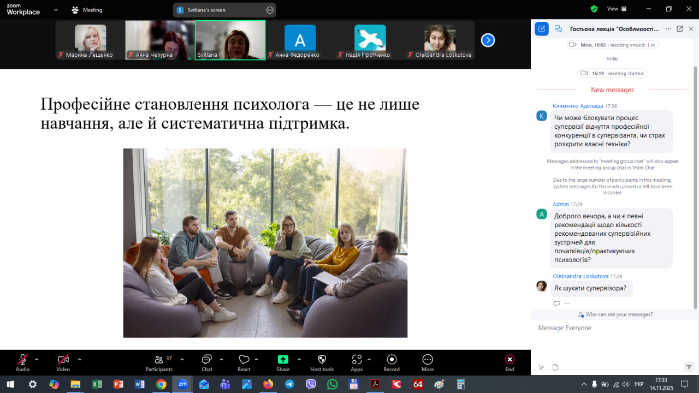Open the View layout menu
This screenshot has height=393, width=699.
tap(616, 9)
